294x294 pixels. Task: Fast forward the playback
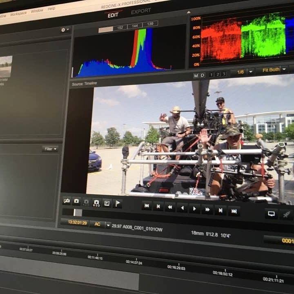pos(207,209)
